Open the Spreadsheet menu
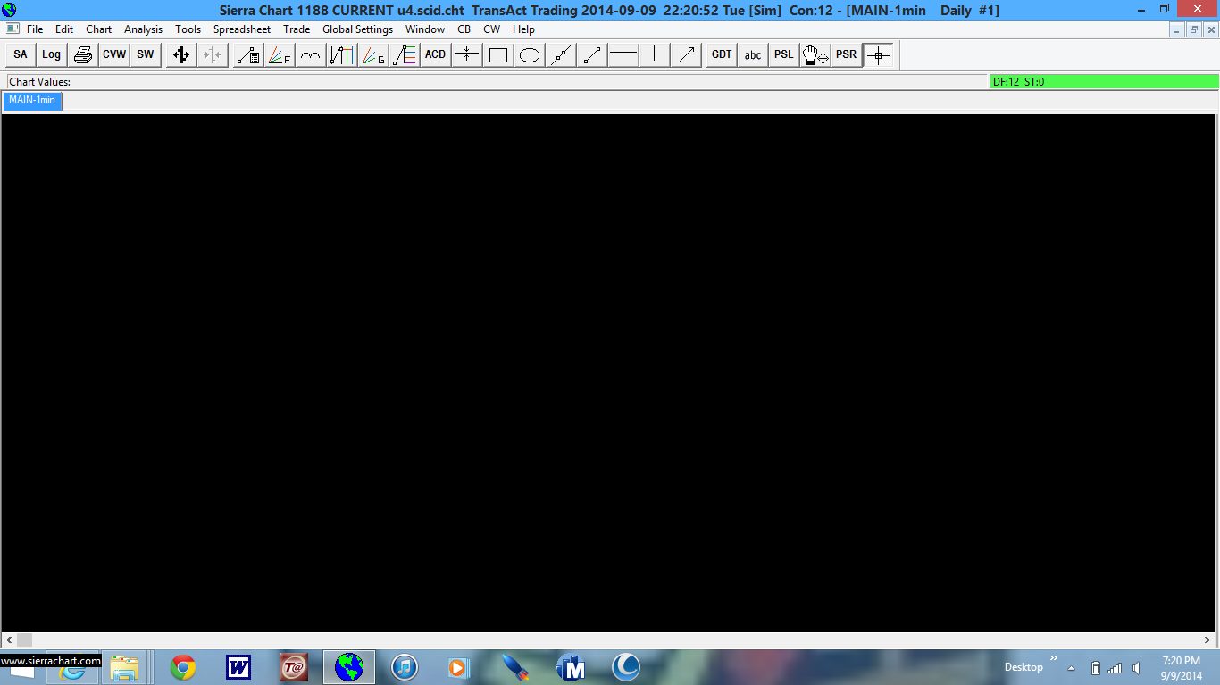The height and width of the screenshot is (685, 1220). pos(242,29)
